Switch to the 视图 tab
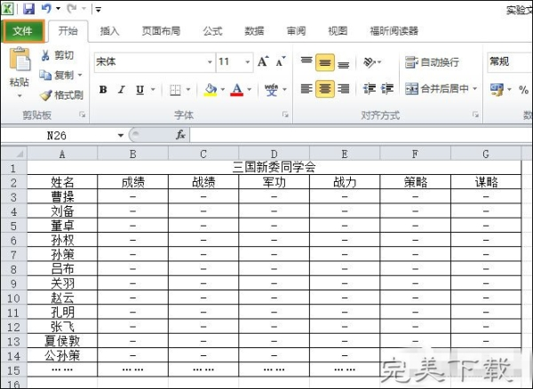533x389 pixels. click(x=338, y=31)
